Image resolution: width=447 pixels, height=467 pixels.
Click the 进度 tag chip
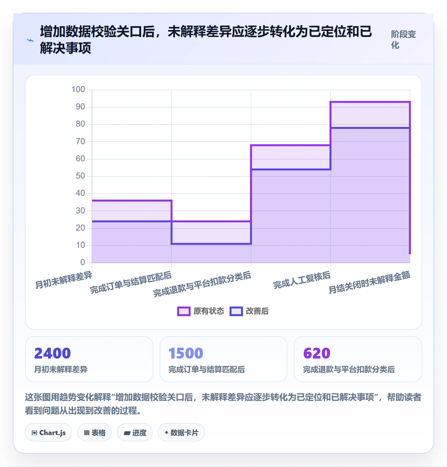(135, 433)
